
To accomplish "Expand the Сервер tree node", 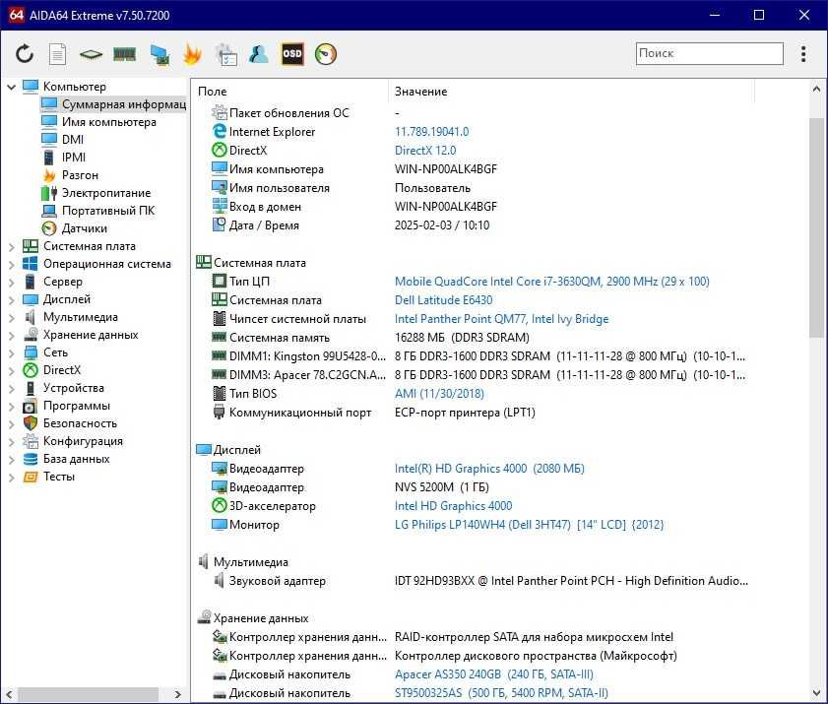I will click(x=11, y=282).
